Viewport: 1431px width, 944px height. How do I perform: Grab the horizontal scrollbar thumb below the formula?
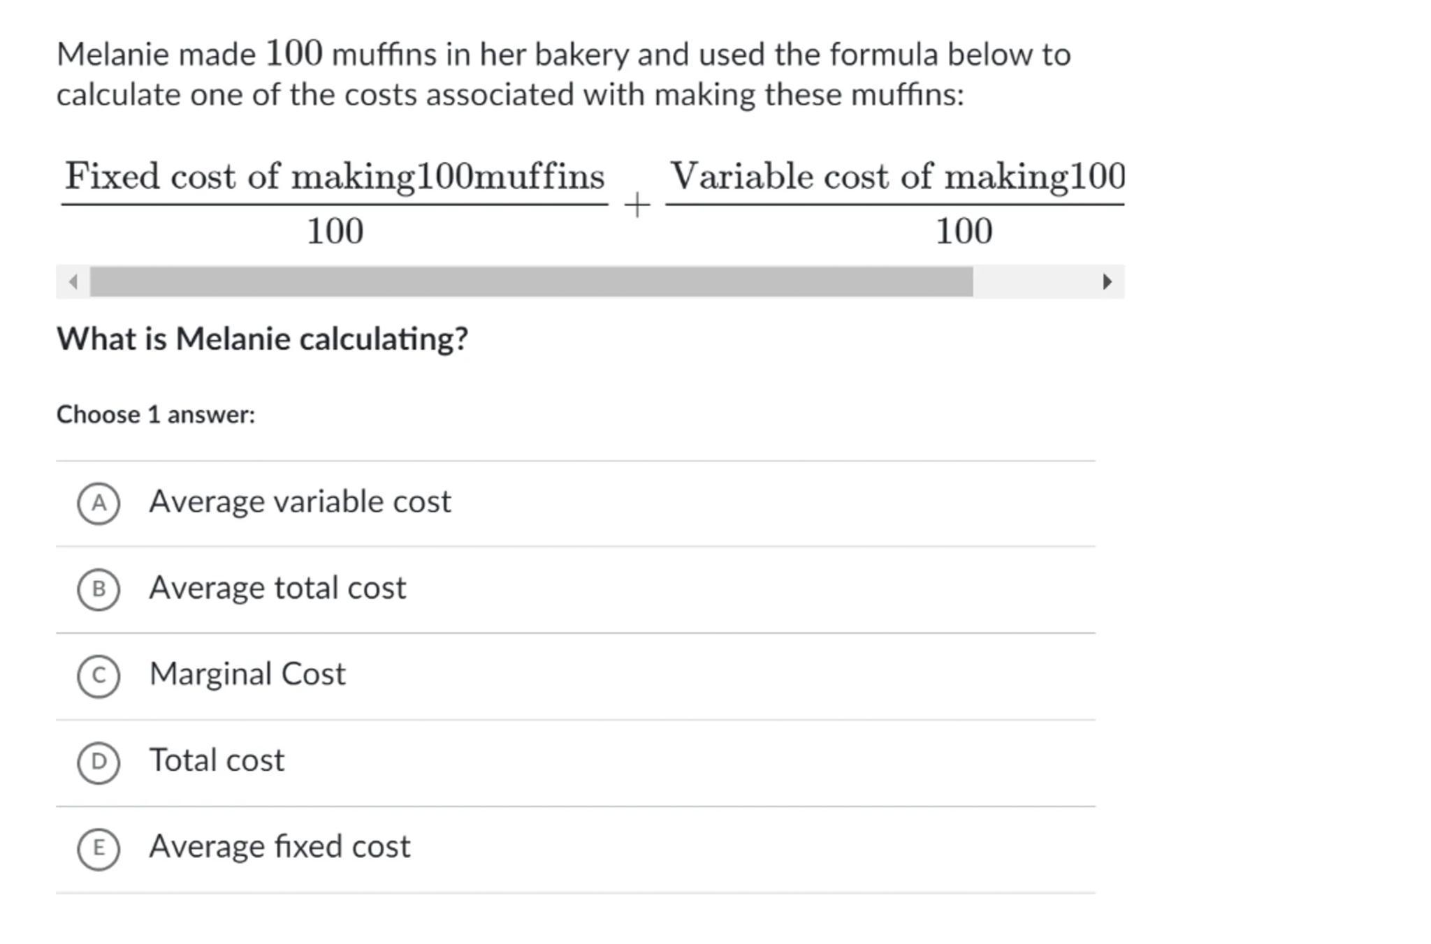click(x=531, y=282)
